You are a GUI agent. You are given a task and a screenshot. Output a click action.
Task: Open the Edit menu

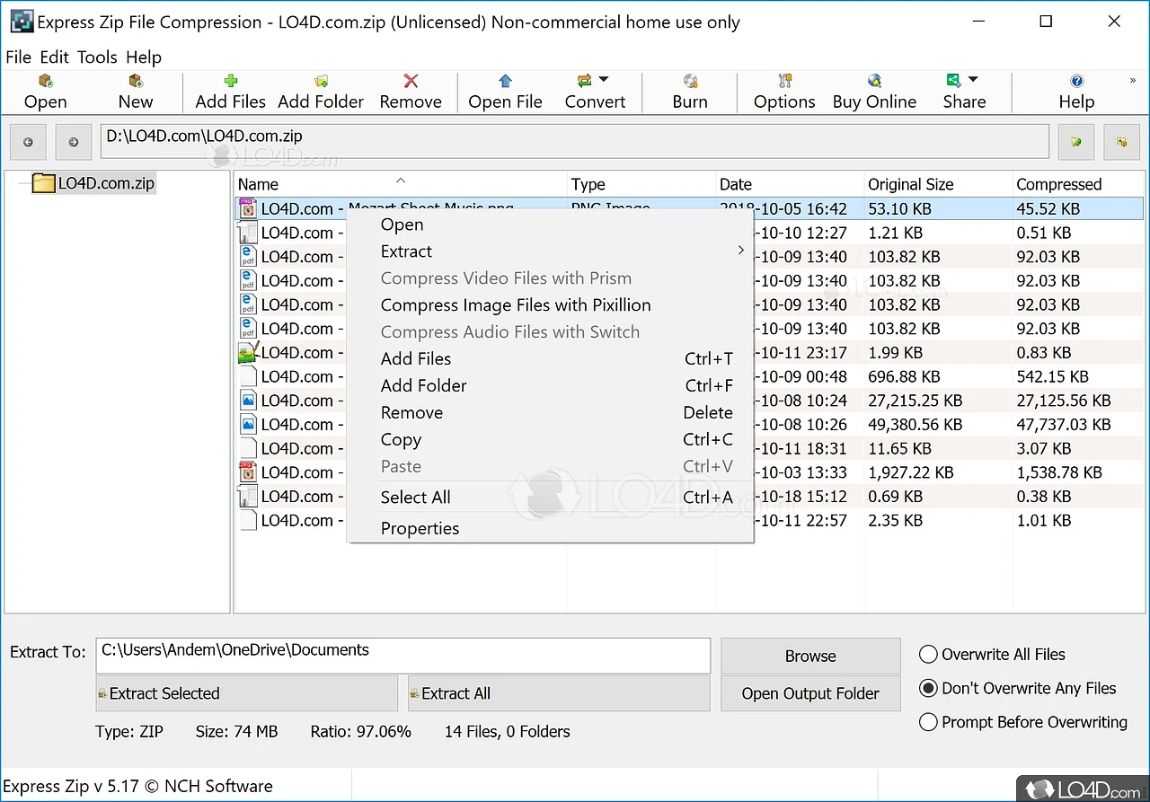click(54, 57)
